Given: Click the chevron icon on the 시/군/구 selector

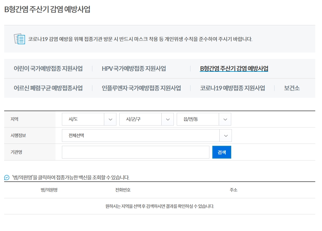Looking at the screenshot, I should coord(167,119).
